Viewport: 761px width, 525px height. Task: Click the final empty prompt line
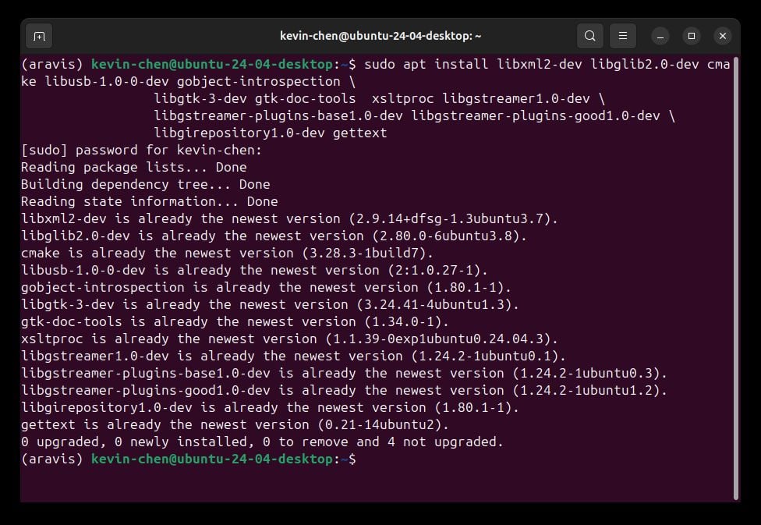pyautogui.click(x=189, y=459)
